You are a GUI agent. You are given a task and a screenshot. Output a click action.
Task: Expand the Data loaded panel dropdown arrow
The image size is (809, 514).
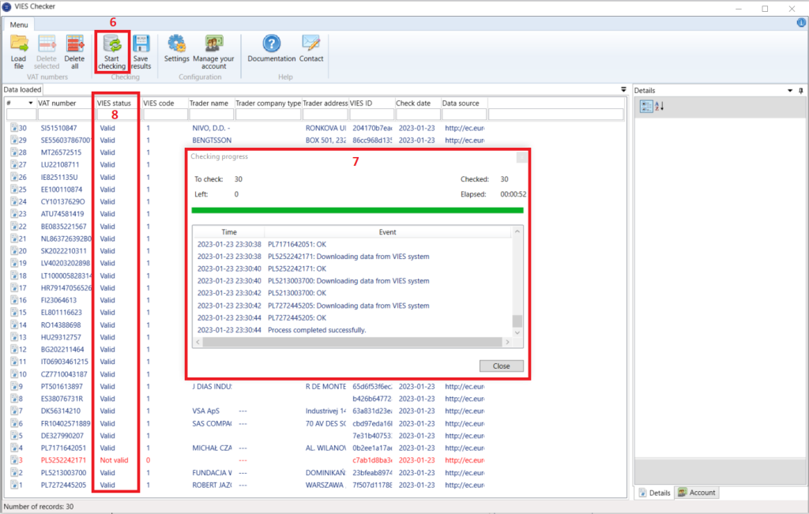[623, 90]
